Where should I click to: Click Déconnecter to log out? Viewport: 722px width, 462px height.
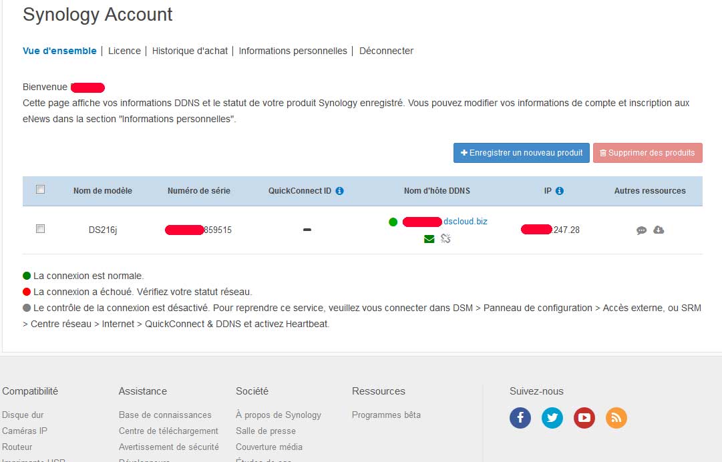coord(386,51)
